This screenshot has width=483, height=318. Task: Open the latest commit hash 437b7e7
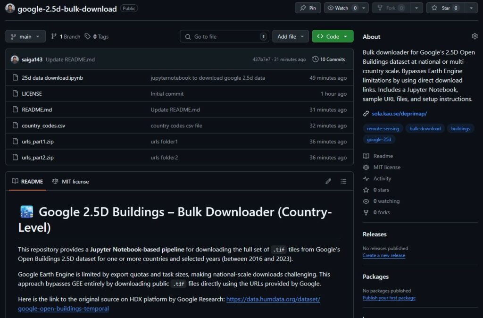coord(261,59)
